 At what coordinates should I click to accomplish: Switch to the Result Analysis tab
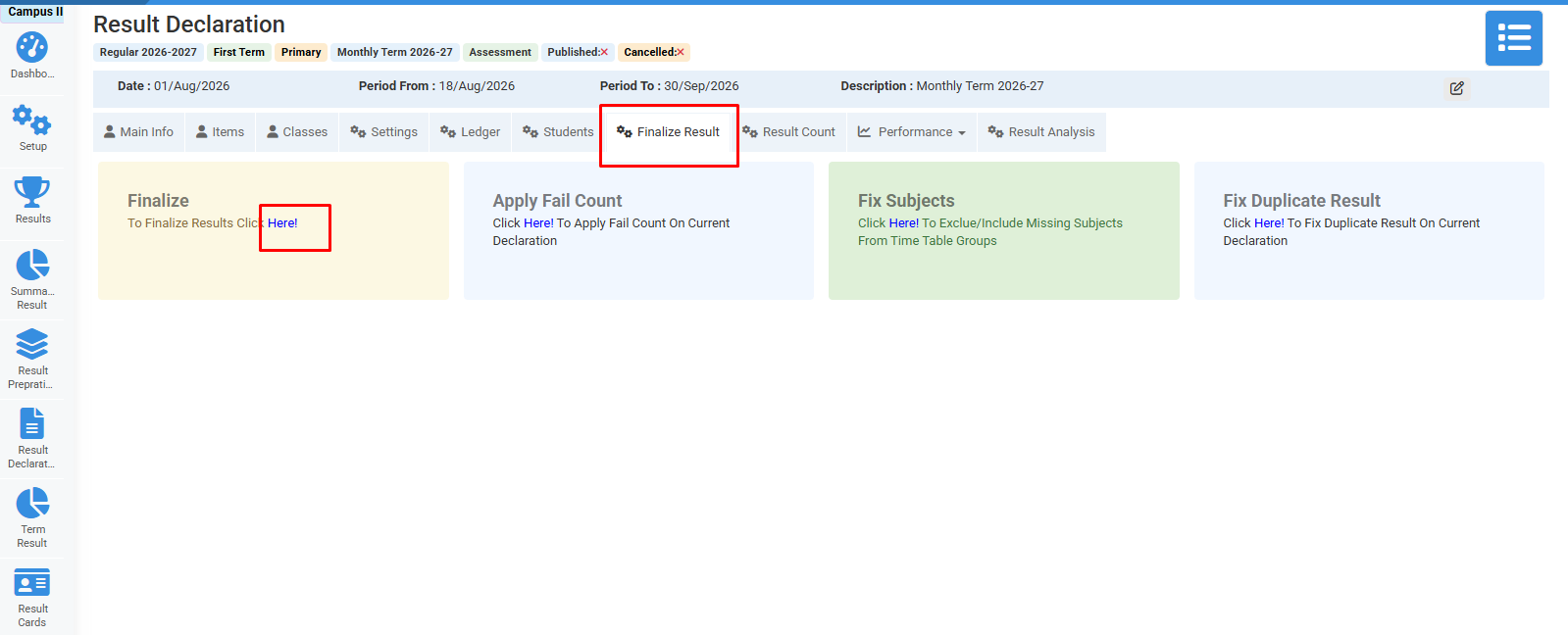(x=1041, y=132)
